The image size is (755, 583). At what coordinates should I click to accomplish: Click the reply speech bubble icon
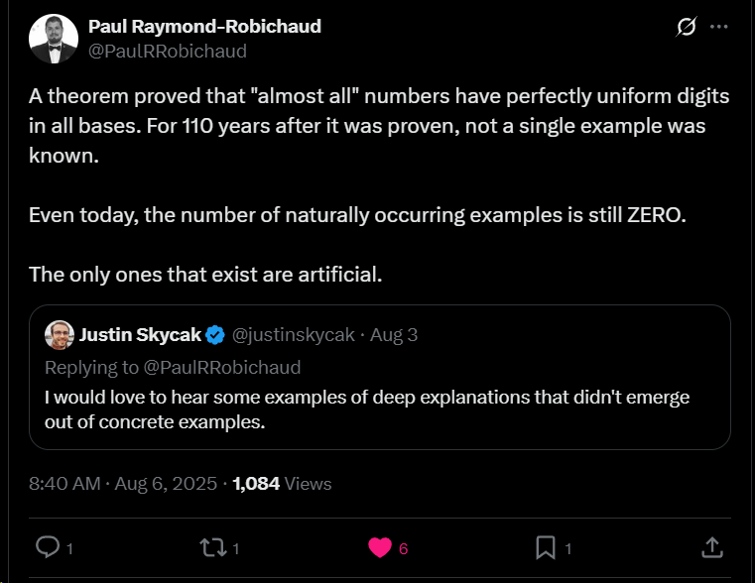pos(48,547)
